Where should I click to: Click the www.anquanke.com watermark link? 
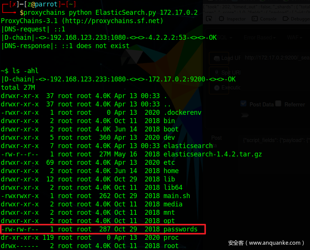coord(276,243)
